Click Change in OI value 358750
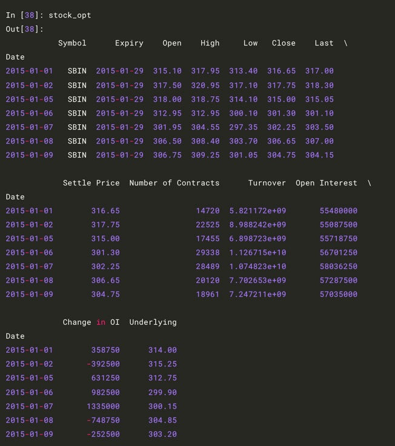The width and height of the screenshot is (395, 446). pos(105,350)
